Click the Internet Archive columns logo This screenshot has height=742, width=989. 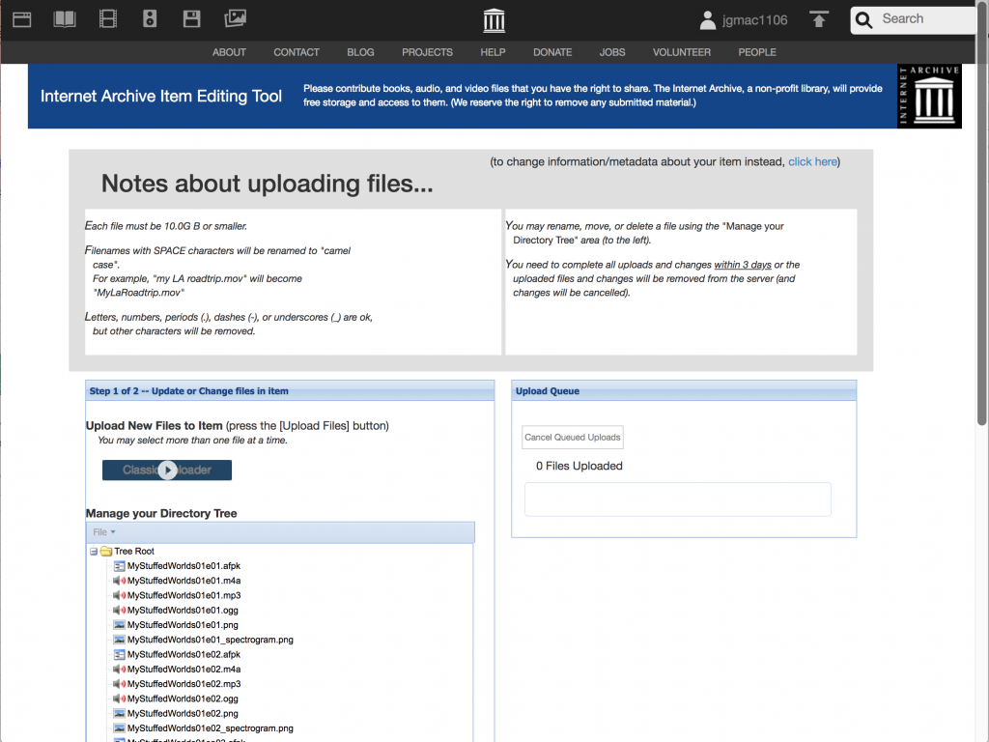pos(494,20)
